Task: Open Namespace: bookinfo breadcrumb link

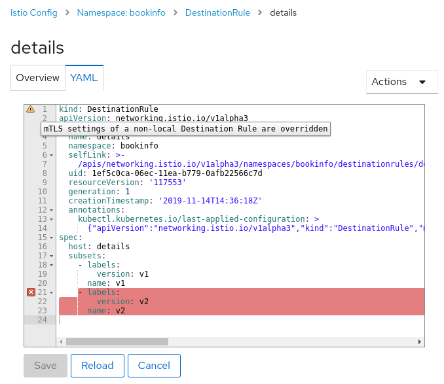Action: [121, 12]
